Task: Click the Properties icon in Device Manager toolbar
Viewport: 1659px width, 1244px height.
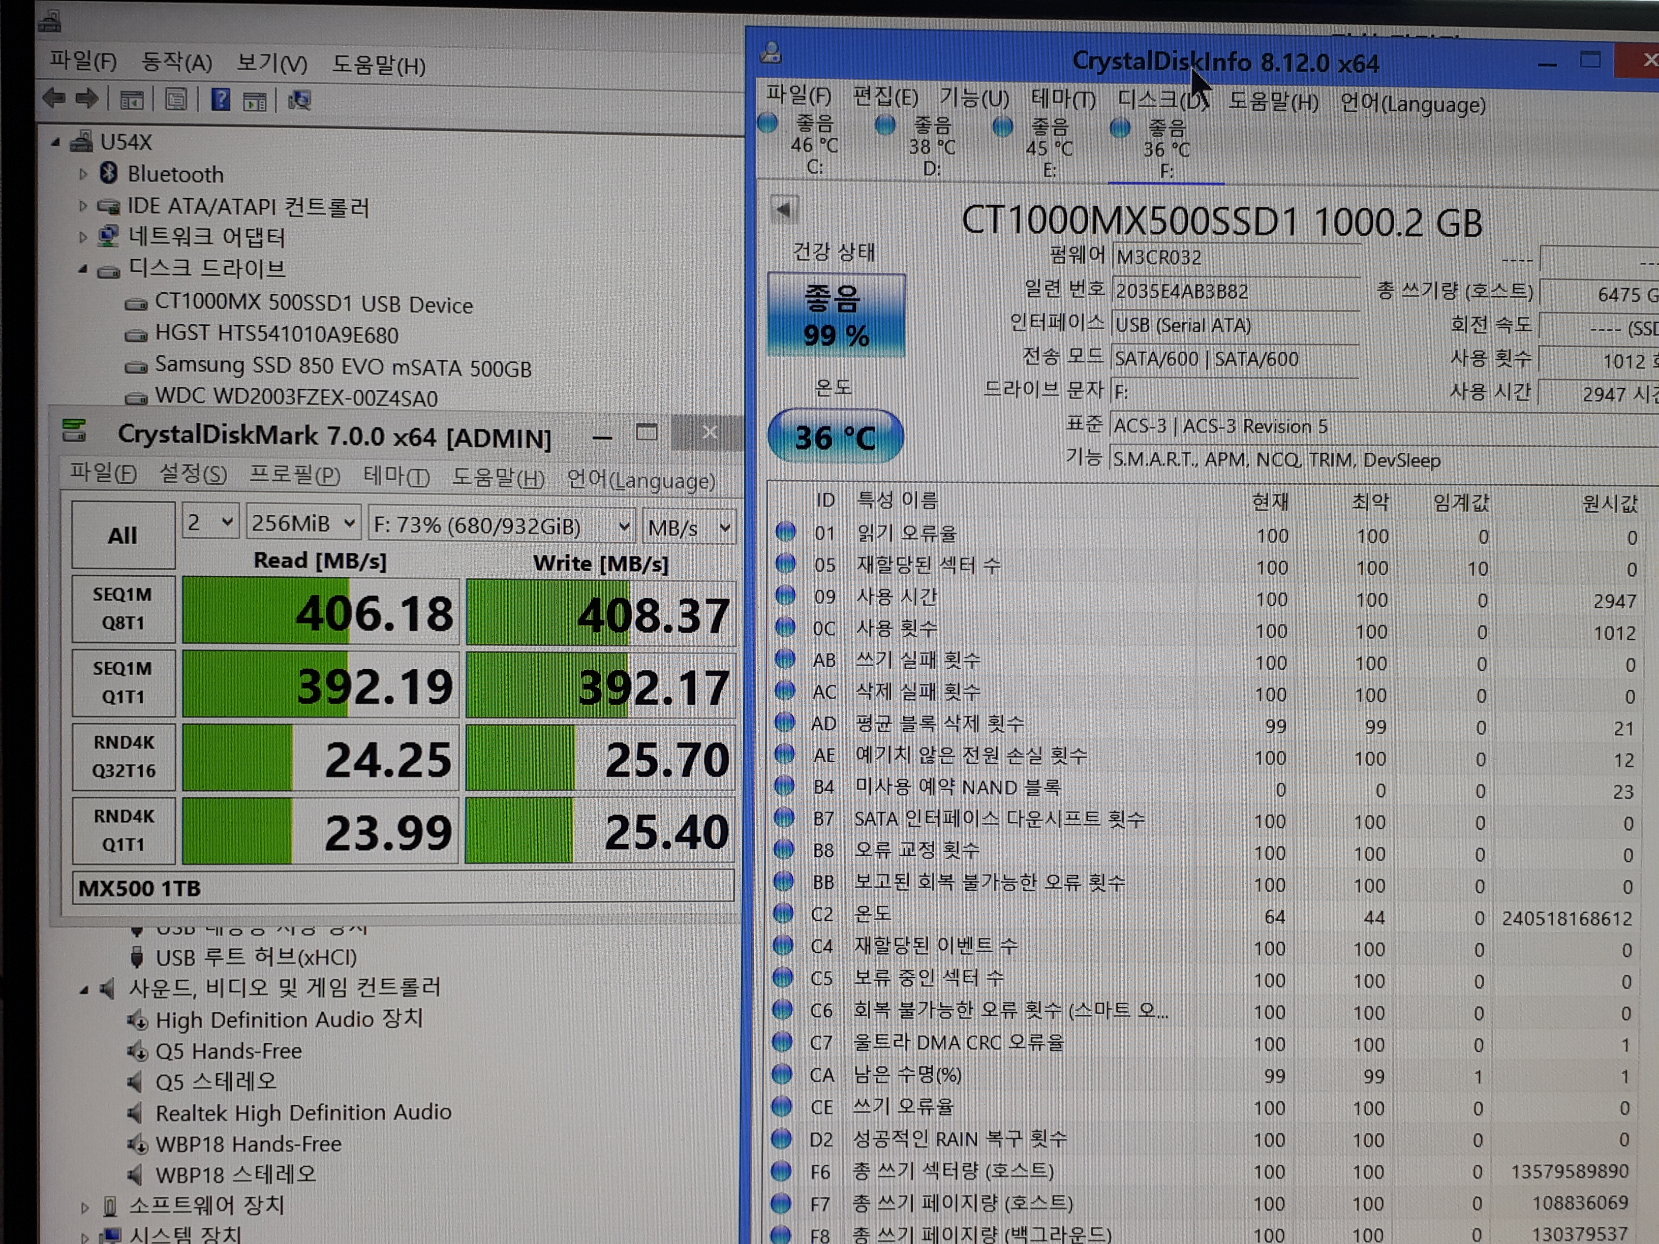Action: coord(176,100)
